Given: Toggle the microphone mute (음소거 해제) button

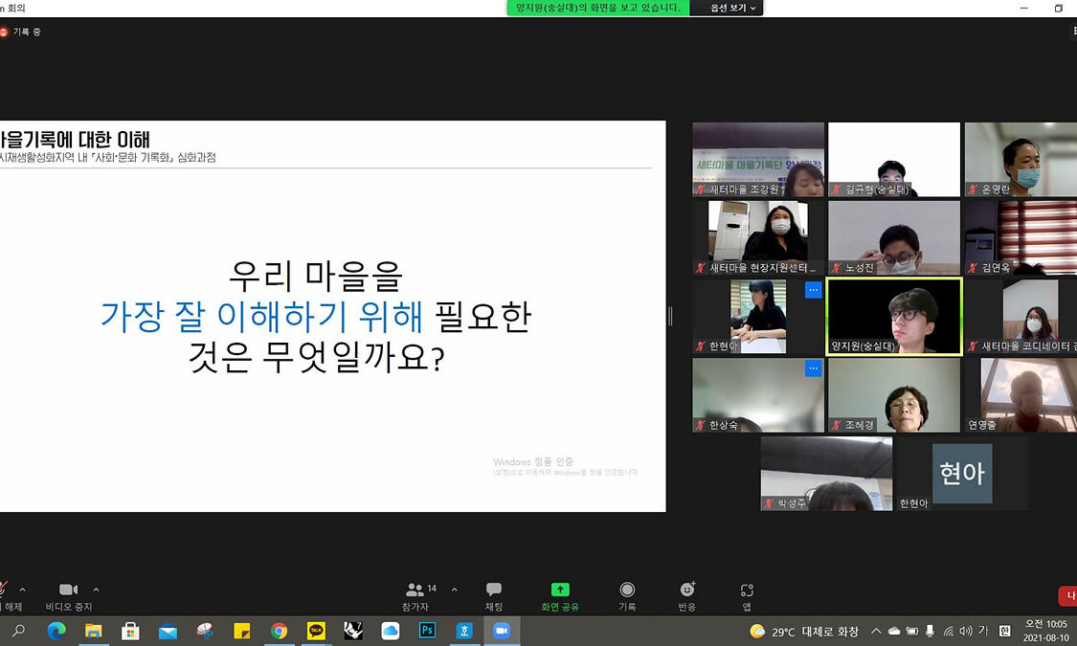Looking at the screenshot, I should click(x=4, y=595).
